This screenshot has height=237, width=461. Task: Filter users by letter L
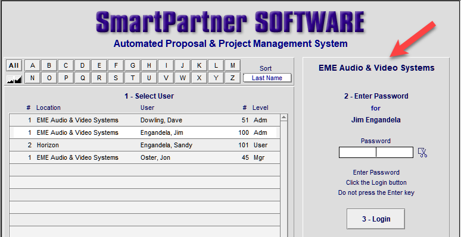(x=216, y=65)
